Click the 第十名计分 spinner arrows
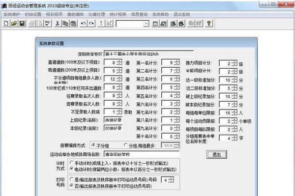The width and height of the screenshot is (295, 196). [x=177, y=137]
